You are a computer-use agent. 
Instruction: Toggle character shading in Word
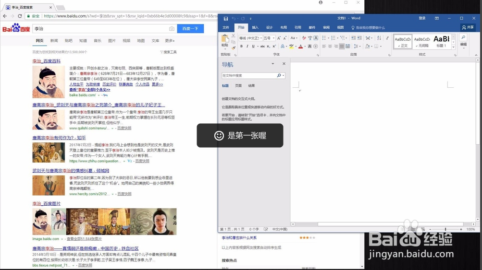click(309, 47)
